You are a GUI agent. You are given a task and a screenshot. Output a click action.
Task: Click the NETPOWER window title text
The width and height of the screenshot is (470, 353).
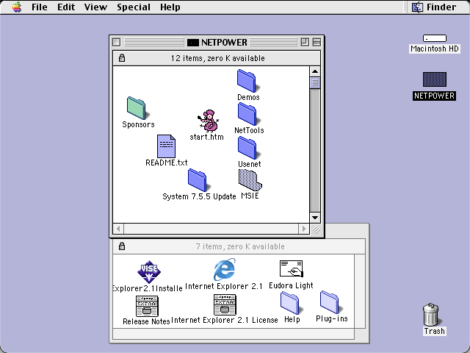[x=224, y=43]
